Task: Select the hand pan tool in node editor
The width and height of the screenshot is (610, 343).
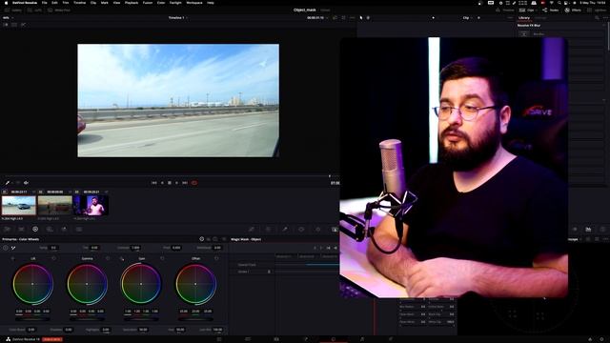Action: pos(368,18)
